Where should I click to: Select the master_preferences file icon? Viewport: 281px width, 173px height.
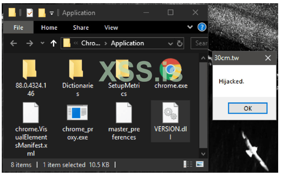tap(124, 113)
